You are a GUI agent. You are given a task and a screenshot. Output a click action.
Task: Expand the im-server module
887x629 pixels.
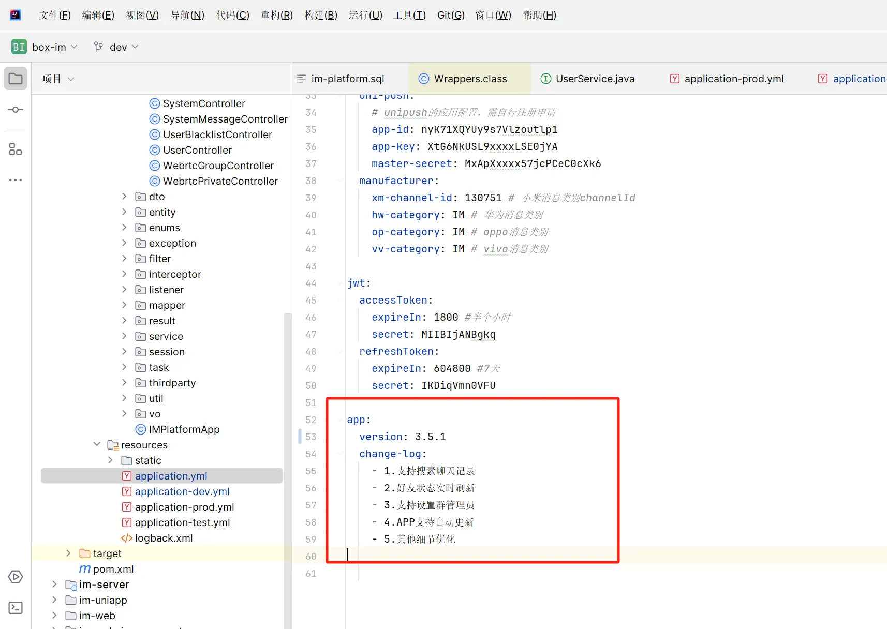[54, 585]
